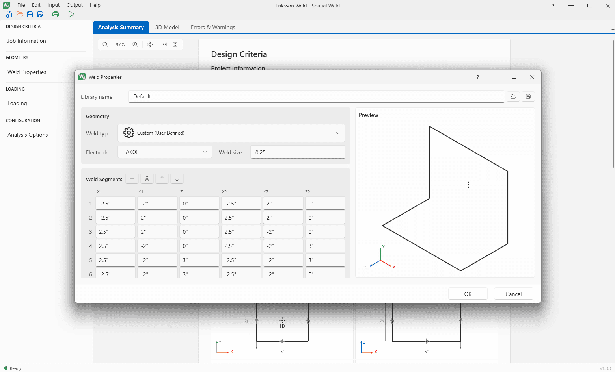Run the analysis with the green play icon
The width and height of the screenshot is (615, 372).
click(x=71, y=14)
